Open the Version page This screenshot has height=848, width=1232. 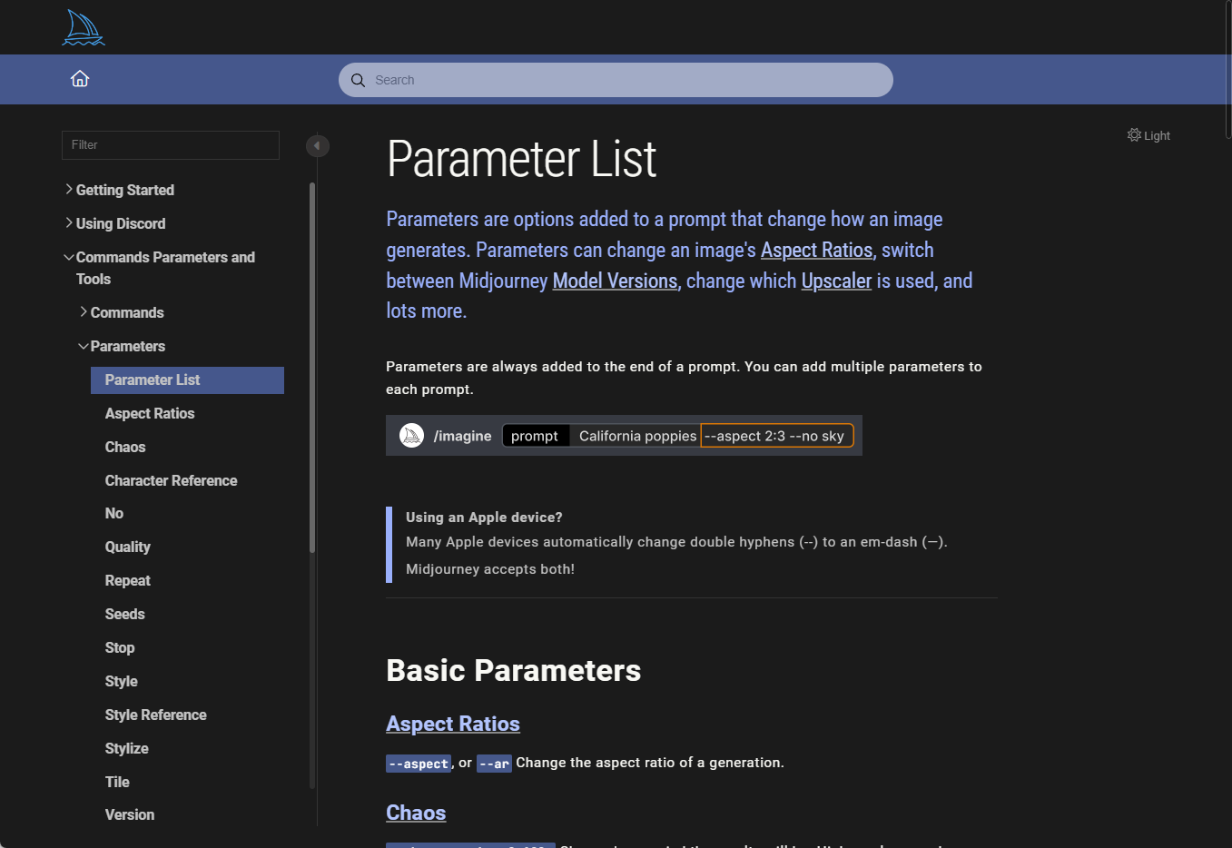click(130, 814)
